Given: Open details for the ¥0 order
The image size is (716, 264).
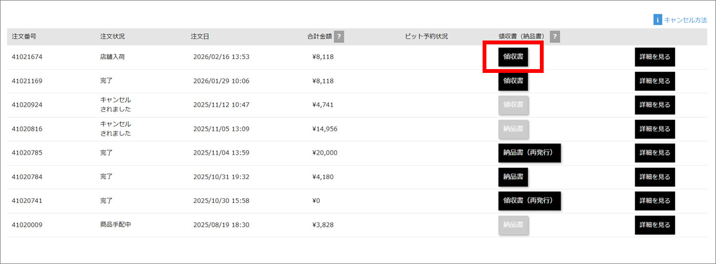Looking at the screenshot, I should pos(654,201).
